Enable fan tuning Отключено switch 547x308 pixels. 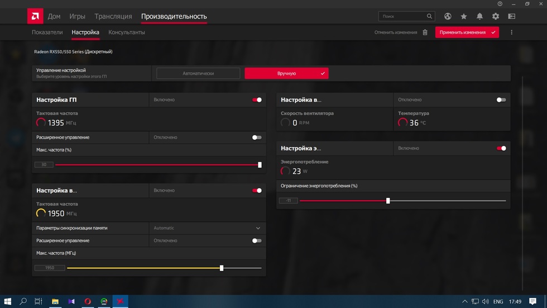point(501,100)
